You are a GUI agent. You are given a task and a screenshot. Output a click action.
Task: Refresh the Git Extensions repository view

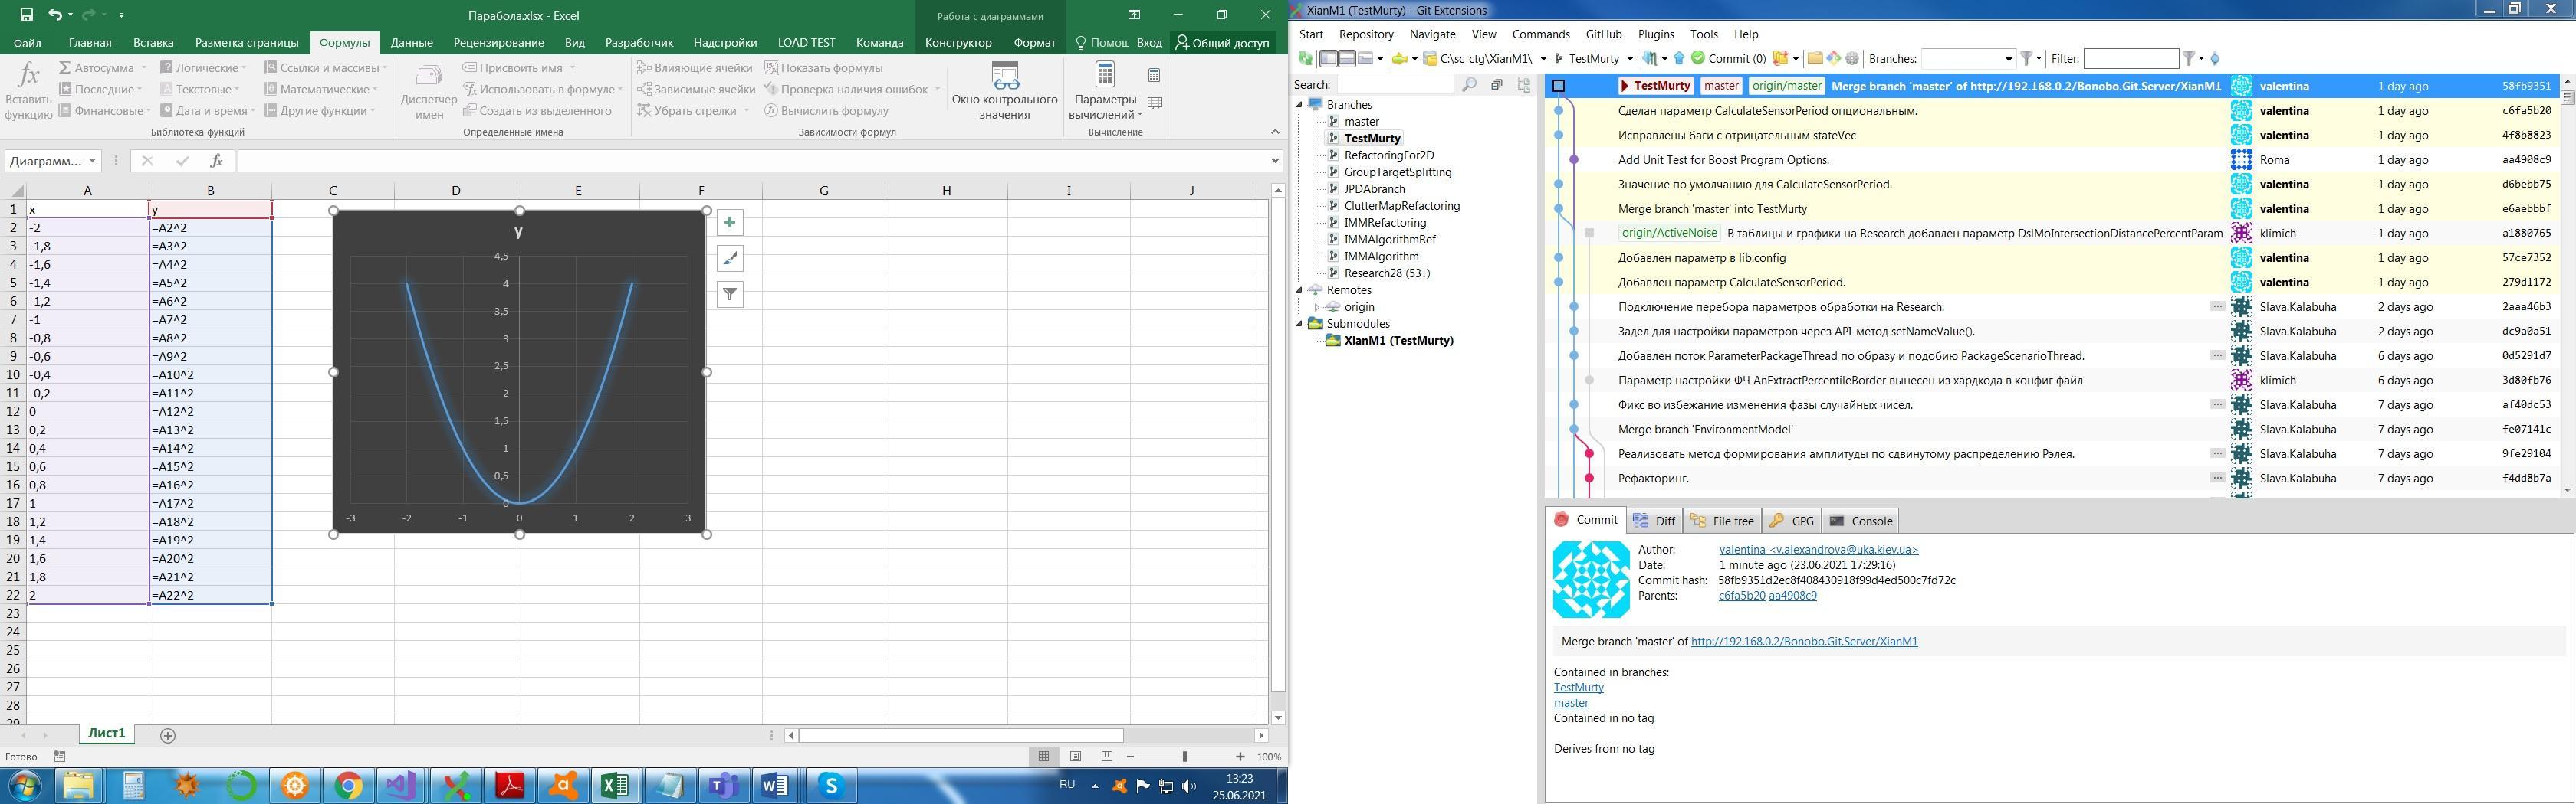1305,59
